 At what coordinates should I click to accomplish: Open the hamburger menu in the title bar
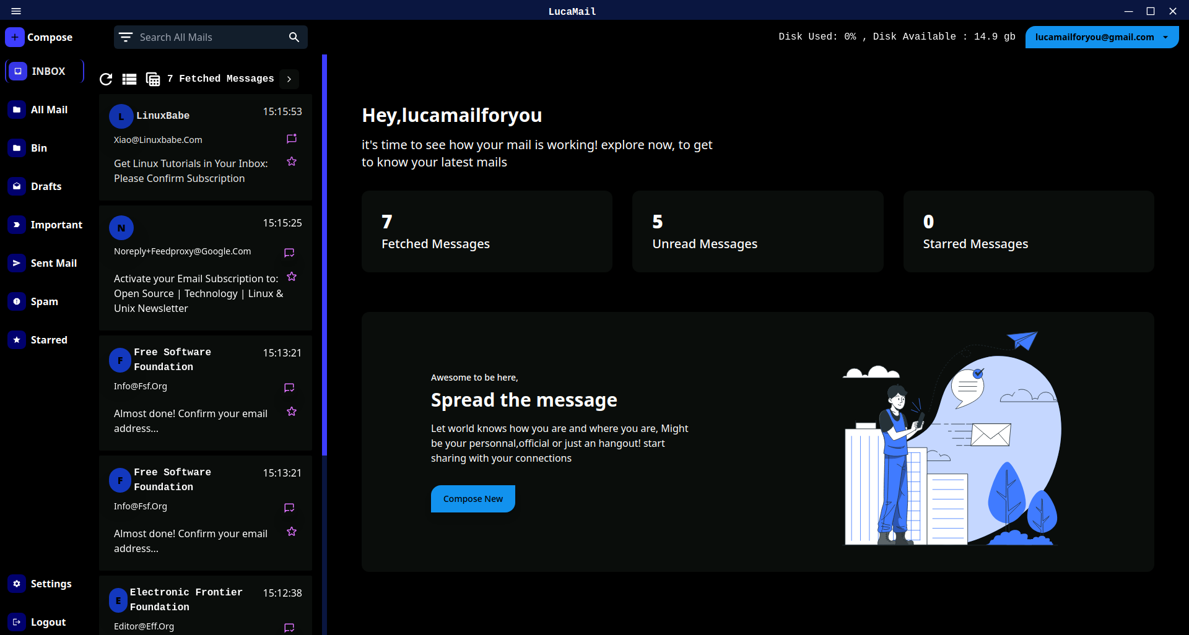16,11
